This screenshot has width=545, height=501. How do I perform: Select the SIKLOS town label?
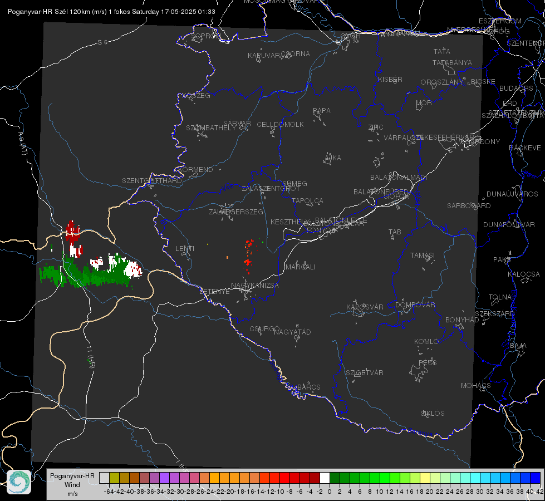(x=433, y=414)
